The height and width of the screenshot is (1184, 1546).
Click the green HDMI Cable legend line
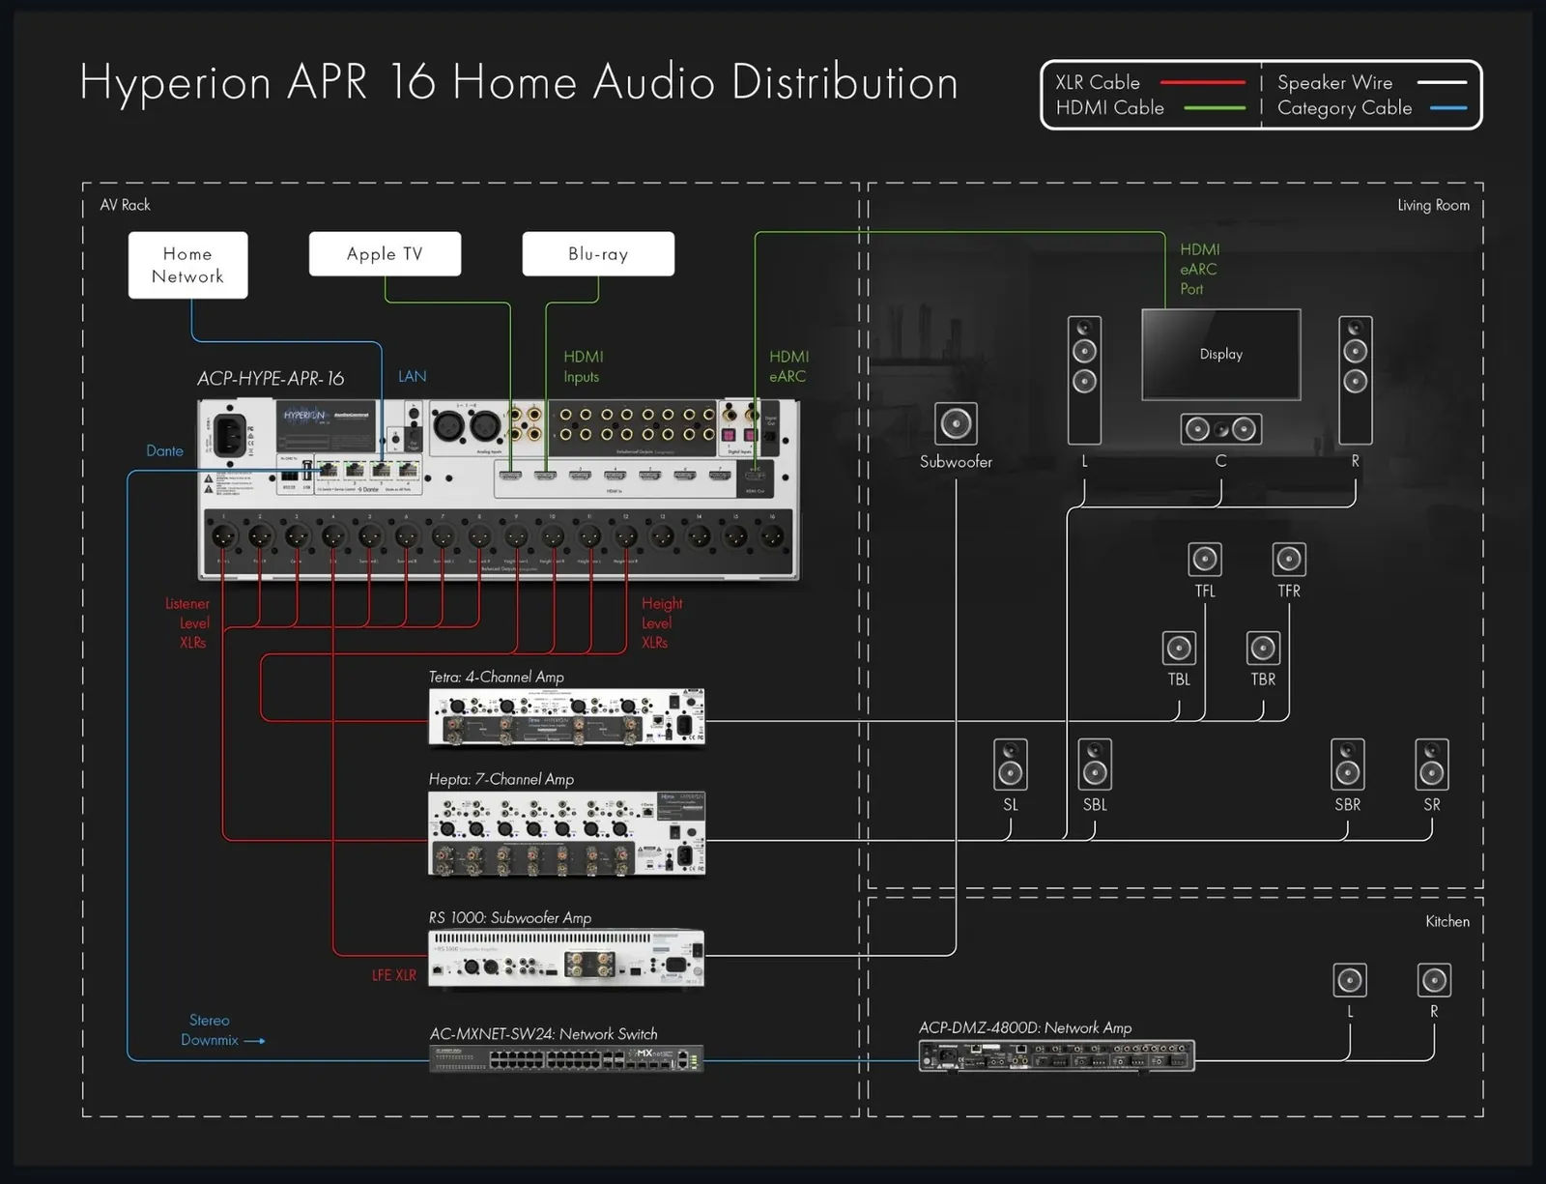click(x=1214, y=108)
